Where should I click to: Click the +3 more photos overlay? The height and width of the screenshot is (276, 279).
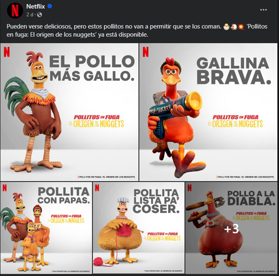(x=231, y=229)
